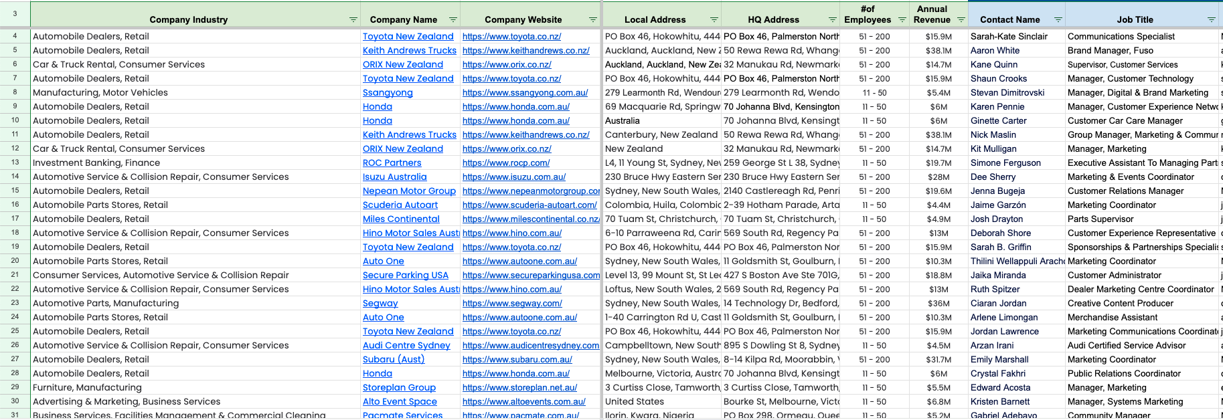Image resolution: width=1223 pixels, height=420 pixels.
Task: Follow the https://www.audicentresydney.com URL
Action: 531,346
